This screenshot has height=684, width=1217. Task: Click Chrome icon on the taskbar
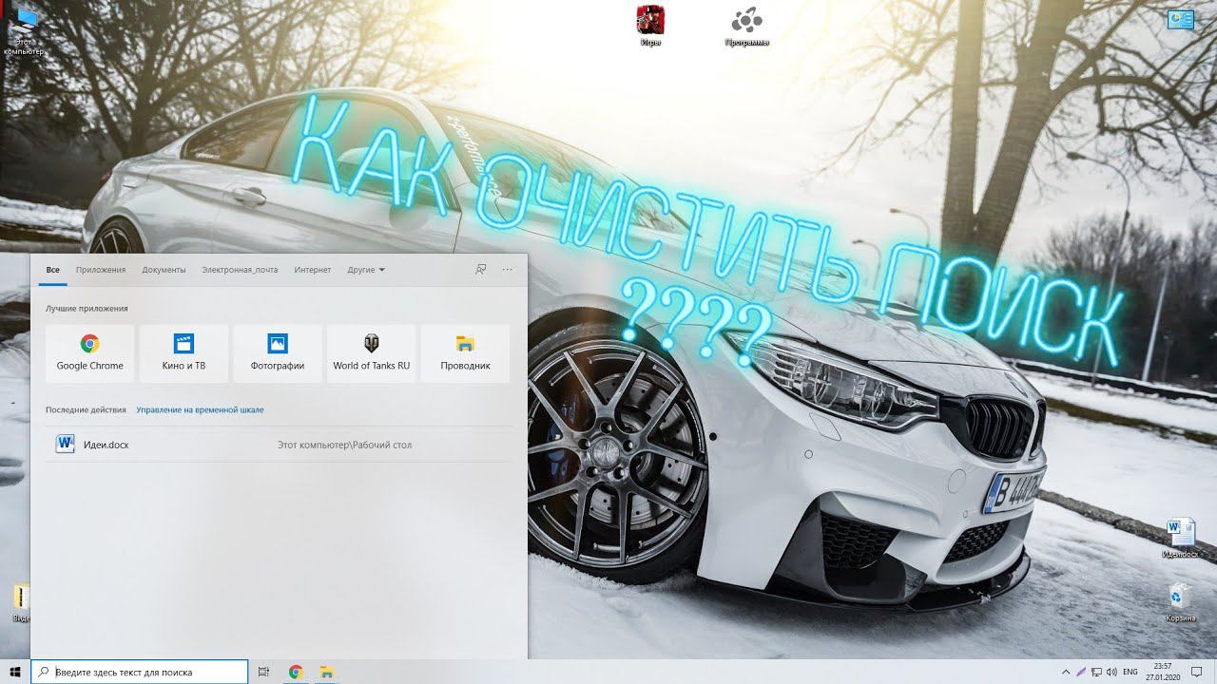(296, 672)
